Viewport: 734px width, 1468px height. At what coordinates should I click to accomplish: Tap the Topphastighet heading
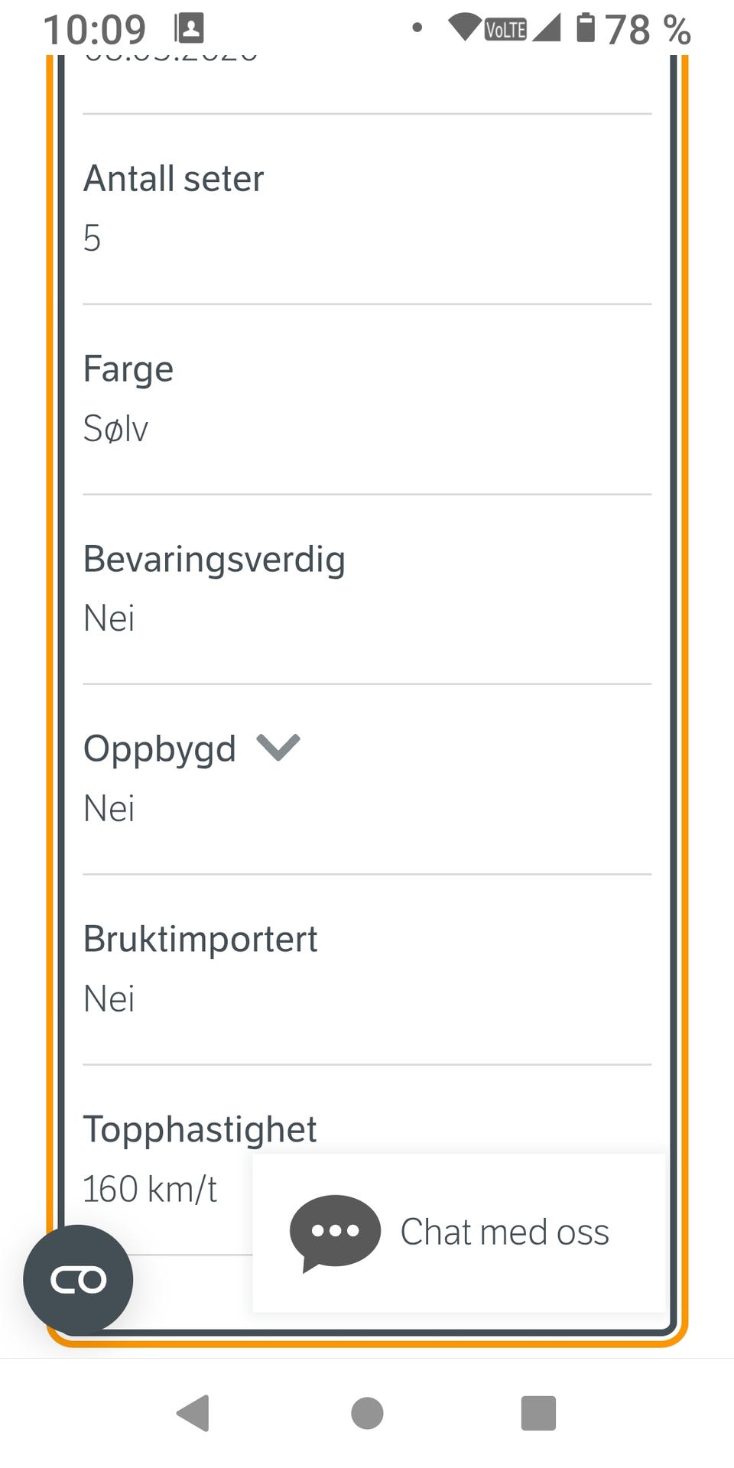pos(200,1129)
